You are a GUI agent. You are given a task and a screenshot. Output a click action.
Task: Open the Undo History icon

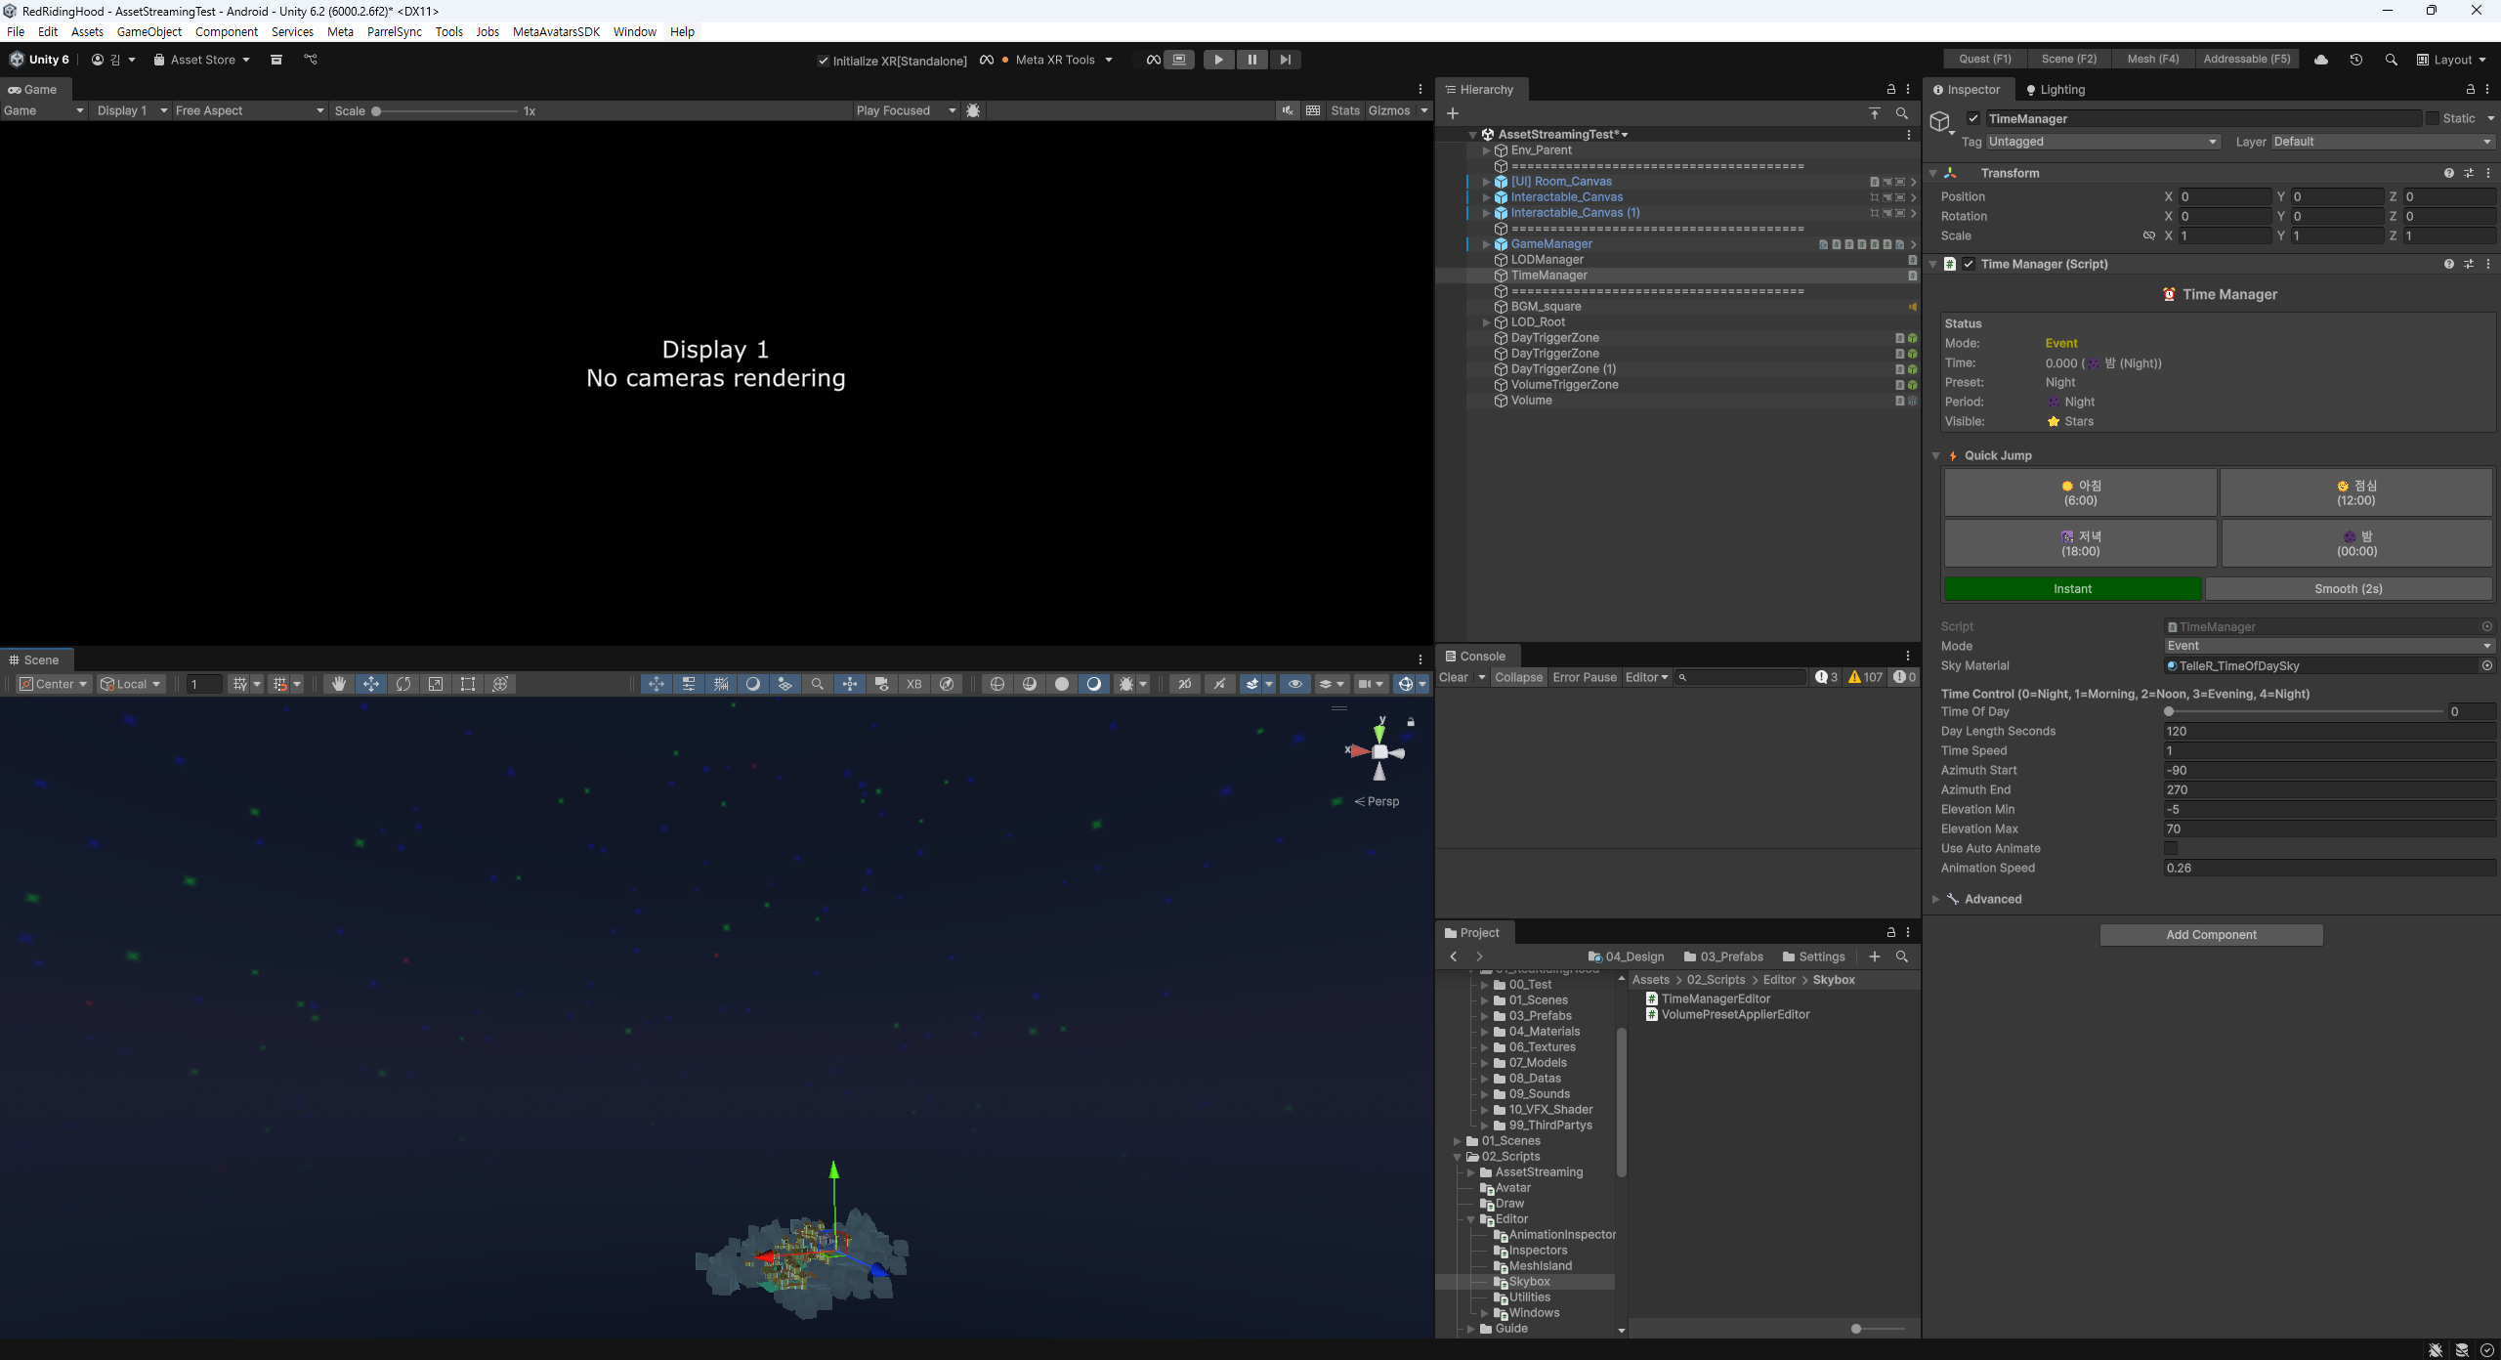point(2355,60)
